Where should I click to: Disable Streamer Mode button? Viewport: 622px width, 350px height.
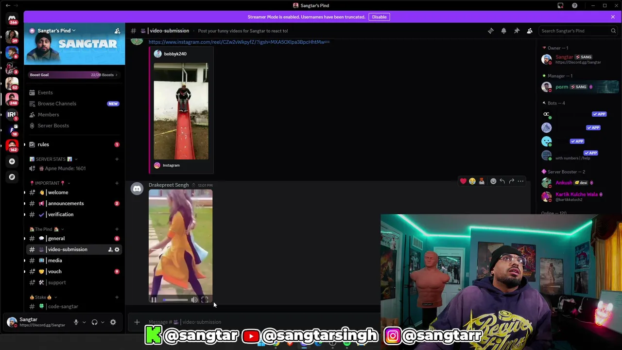[379, 17]
